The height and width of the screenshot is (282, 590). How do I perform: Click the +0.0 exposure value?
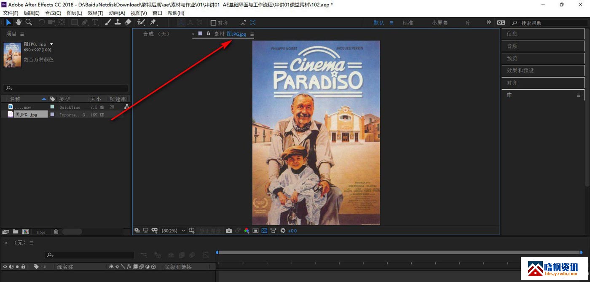click(x=293, y=231)
